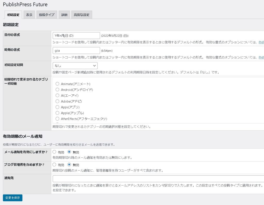Screen dimensions: 264x205
Task: Click the 時刻の書式 input field
Action: [76, 51]
